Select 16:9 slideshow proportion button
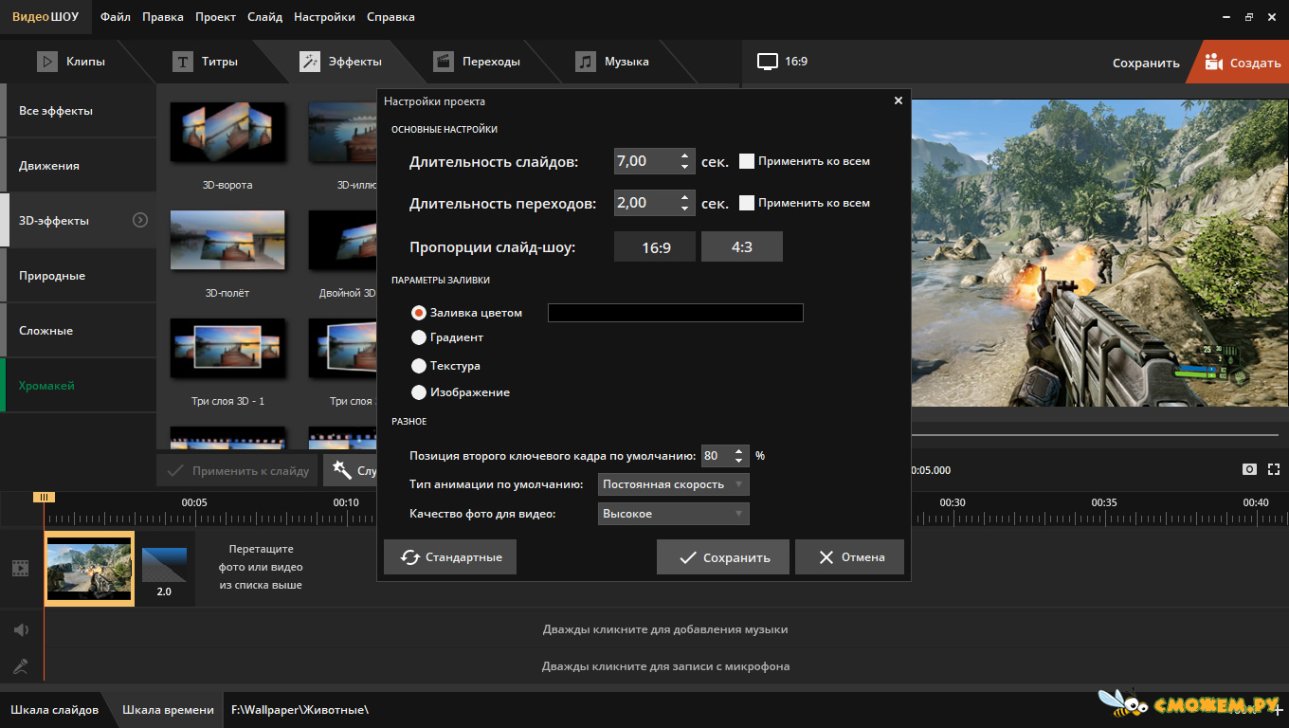The image size is (1289, 728). [x=656, y=246]
